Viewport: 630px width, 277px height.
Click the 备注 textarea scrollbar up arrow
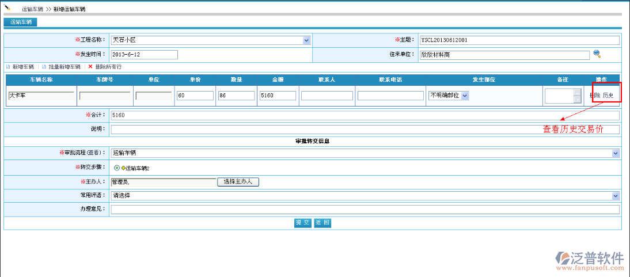point(577,92)
